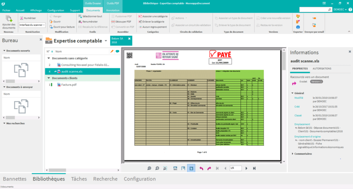Viewport: 353px width, 189px height.
Task: Select audit scanne.xls document
Action: point(83,72)
